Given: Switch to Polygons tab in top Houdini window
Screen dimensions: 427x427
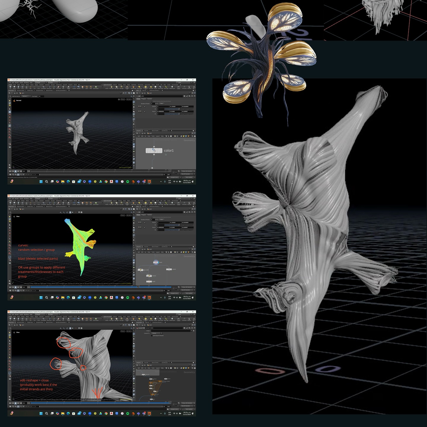Looking at the screenshot, I should 144,99.
